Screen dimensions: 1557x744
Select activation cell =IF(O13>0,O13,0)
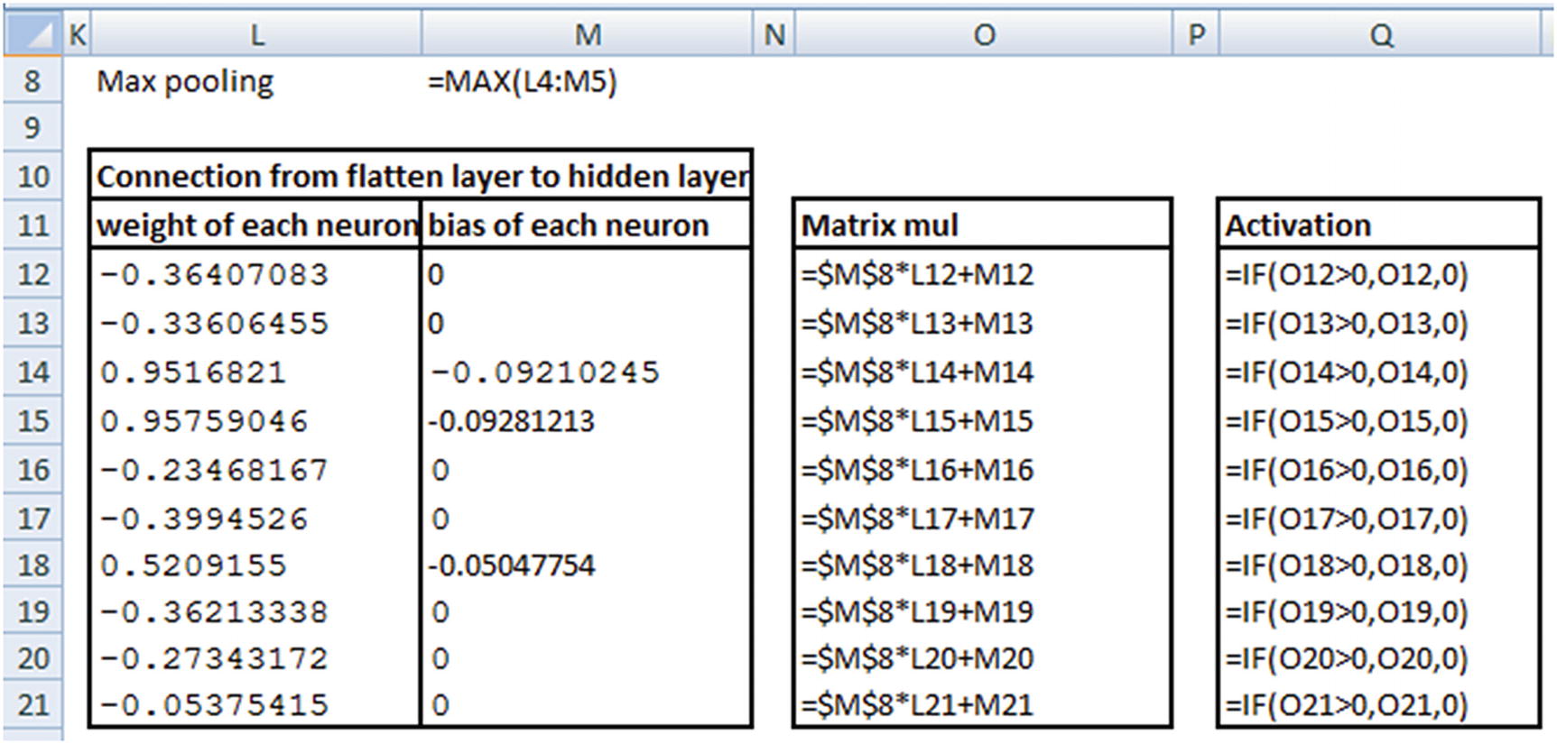[x=1379, y=323]
